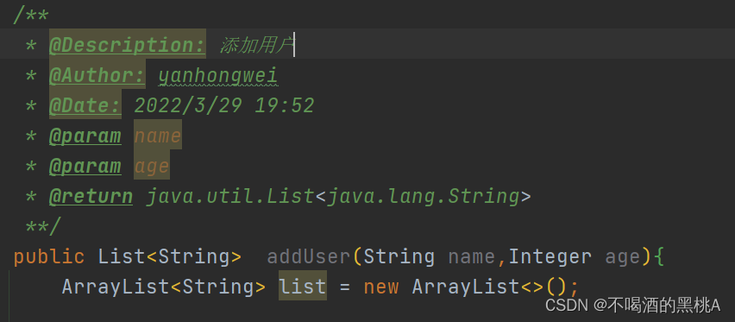The height and width of the screenshot is (322, 735).
Task: Click the opening /** comment marker
Action: (x=31, y=16)
